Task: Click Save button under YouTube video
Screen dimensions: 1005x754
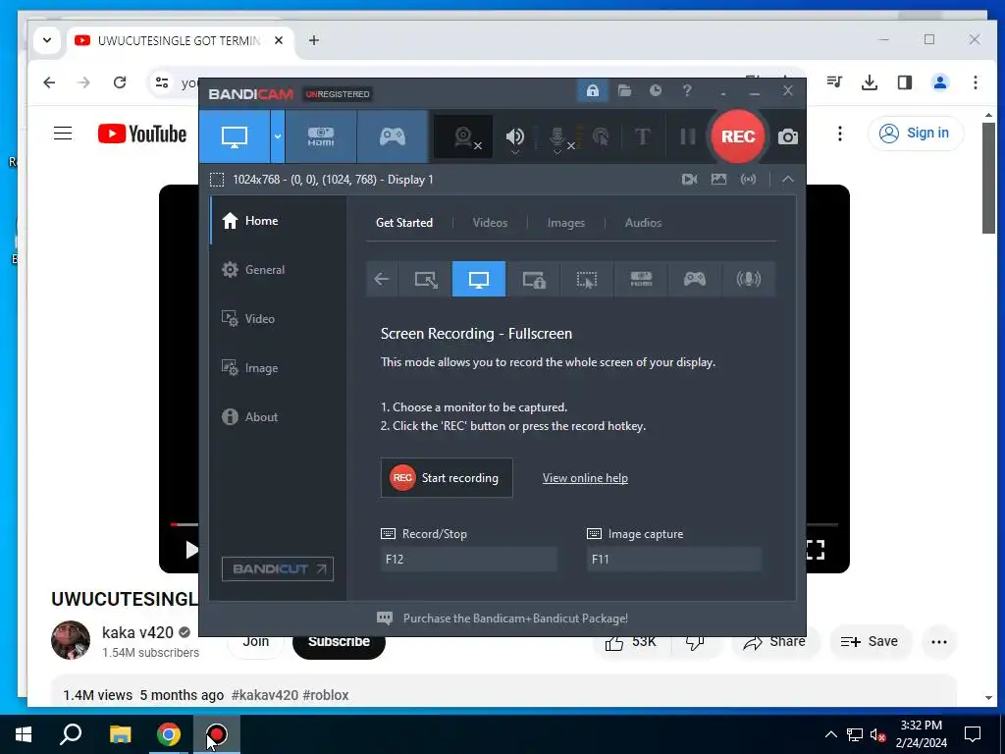Action: [870, 642]
